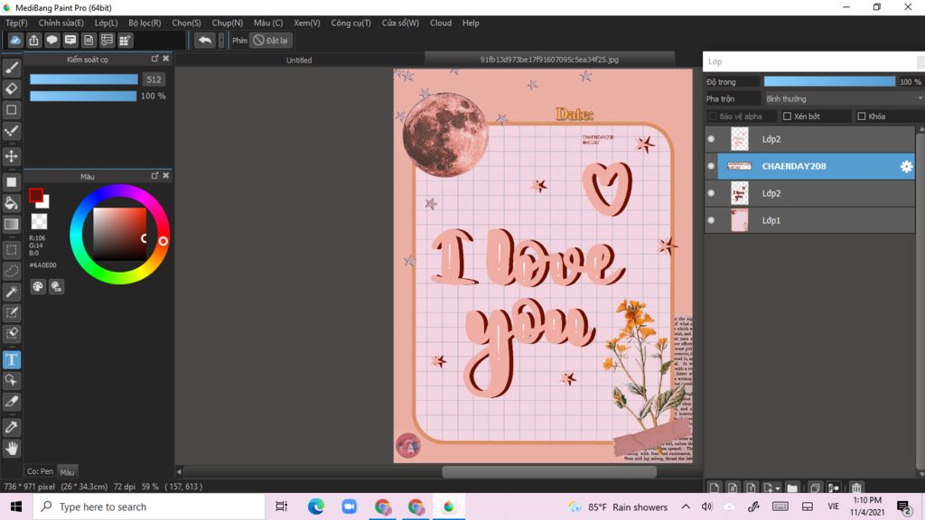Toggle visibility of Lớp1 layer
This screenshot has height=520, width=925.
point(711,220)
